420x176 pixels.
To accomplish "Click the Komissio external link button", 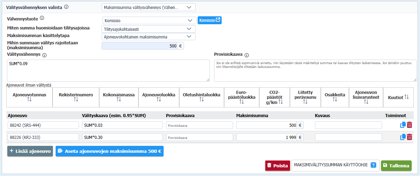I will click(x=210, y=20).
